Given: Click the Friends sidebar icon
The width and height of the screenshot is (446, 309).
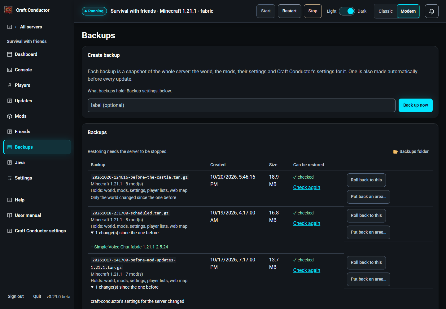Looking at the screenshot, I should tap(10, 132).
